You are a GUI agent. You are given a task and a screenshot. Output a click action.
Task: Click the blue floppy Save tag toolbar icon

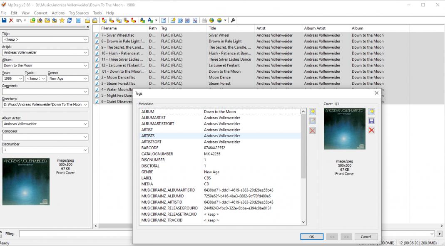4,20
